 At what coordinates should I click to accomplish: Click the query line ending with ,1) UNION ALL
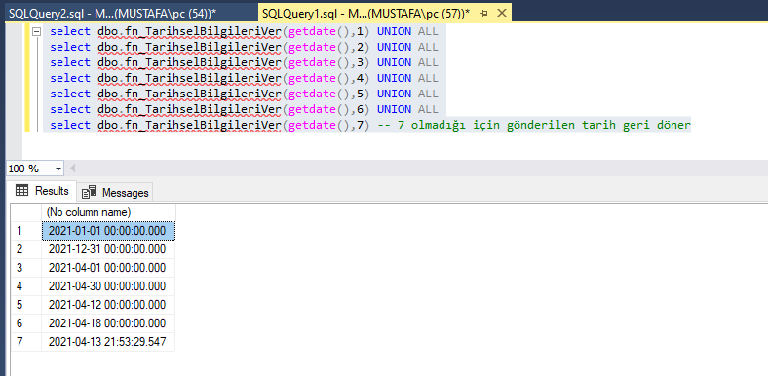click(x=244, y=32)
